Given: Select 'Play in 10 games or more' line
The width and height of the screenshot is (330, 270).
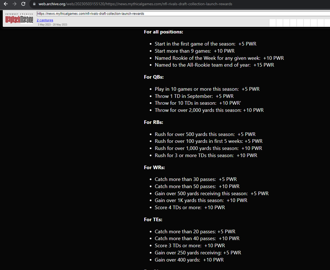Looking at the screenshot, I should click(207, 89).
